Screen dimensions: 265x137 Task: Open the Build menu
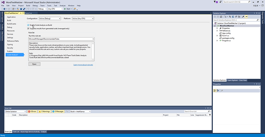click(28, 5)
